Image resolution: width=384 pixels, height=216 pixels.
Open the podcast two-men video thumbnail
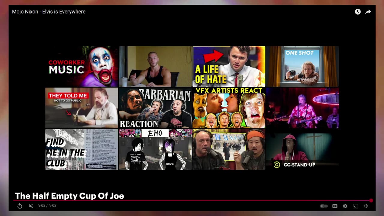point(229,149)
